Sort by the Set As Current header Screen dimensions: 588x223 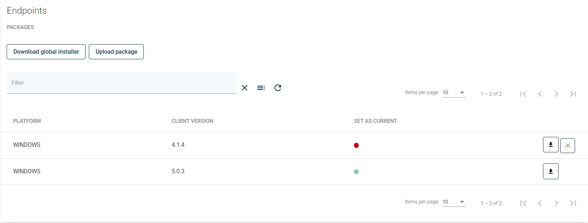coord(375,121)
